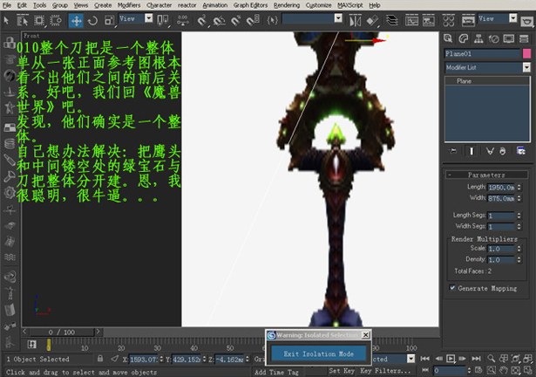Open the MAXScript menu
This screenshot has width=536, height=377.
(x=350, y=5)
